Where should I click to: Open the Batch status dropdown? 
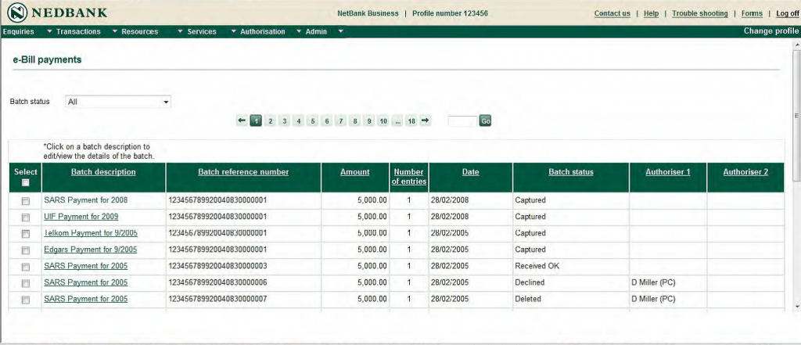tap(117, 102)
